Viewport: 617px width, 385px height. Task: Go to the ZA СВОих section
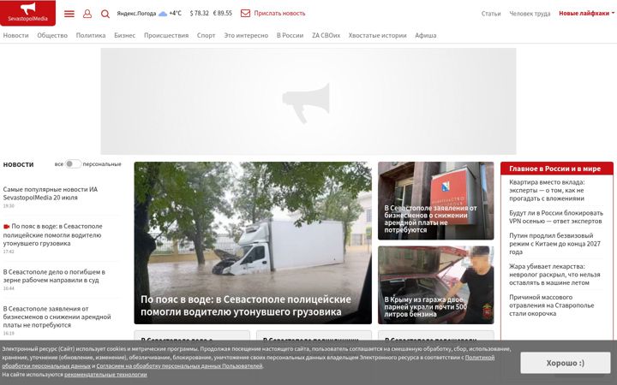point(326,35)
